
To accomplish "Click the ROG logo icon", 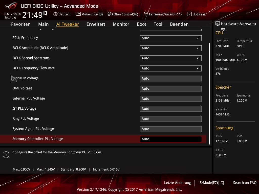I will (x=11, y=6).
